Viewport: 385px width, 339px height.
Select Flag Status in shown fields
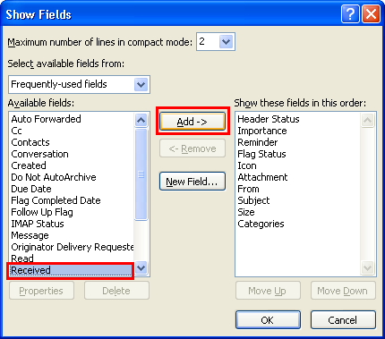[x=261, y=154]
